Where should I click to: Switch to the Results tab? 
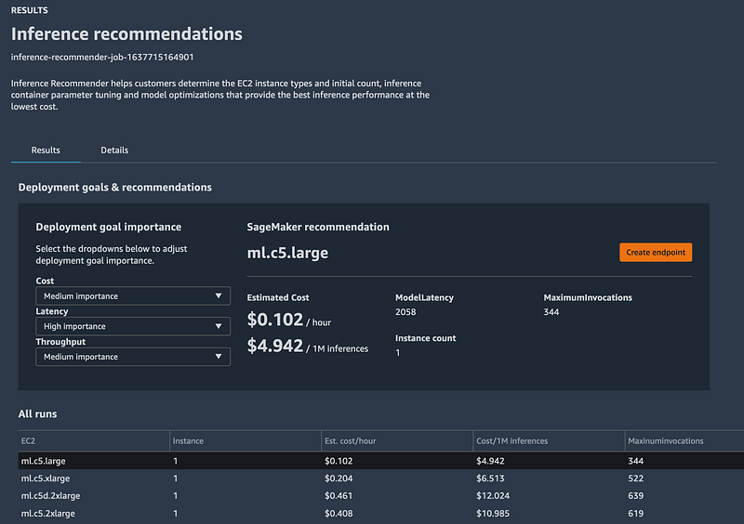coord(46,150)
